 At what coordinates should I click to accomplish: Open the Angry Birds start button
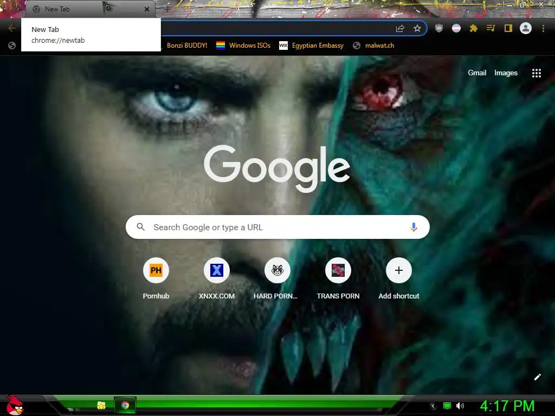click(x=15, y=405)
